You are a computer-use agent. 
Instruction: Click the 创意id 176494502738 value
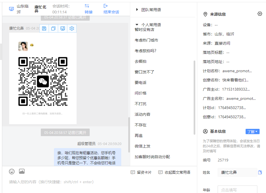coord(232,117)
